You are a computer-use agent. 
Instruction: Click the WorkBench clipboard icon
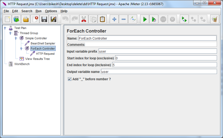pyautogui.click(x=11, y=64)
